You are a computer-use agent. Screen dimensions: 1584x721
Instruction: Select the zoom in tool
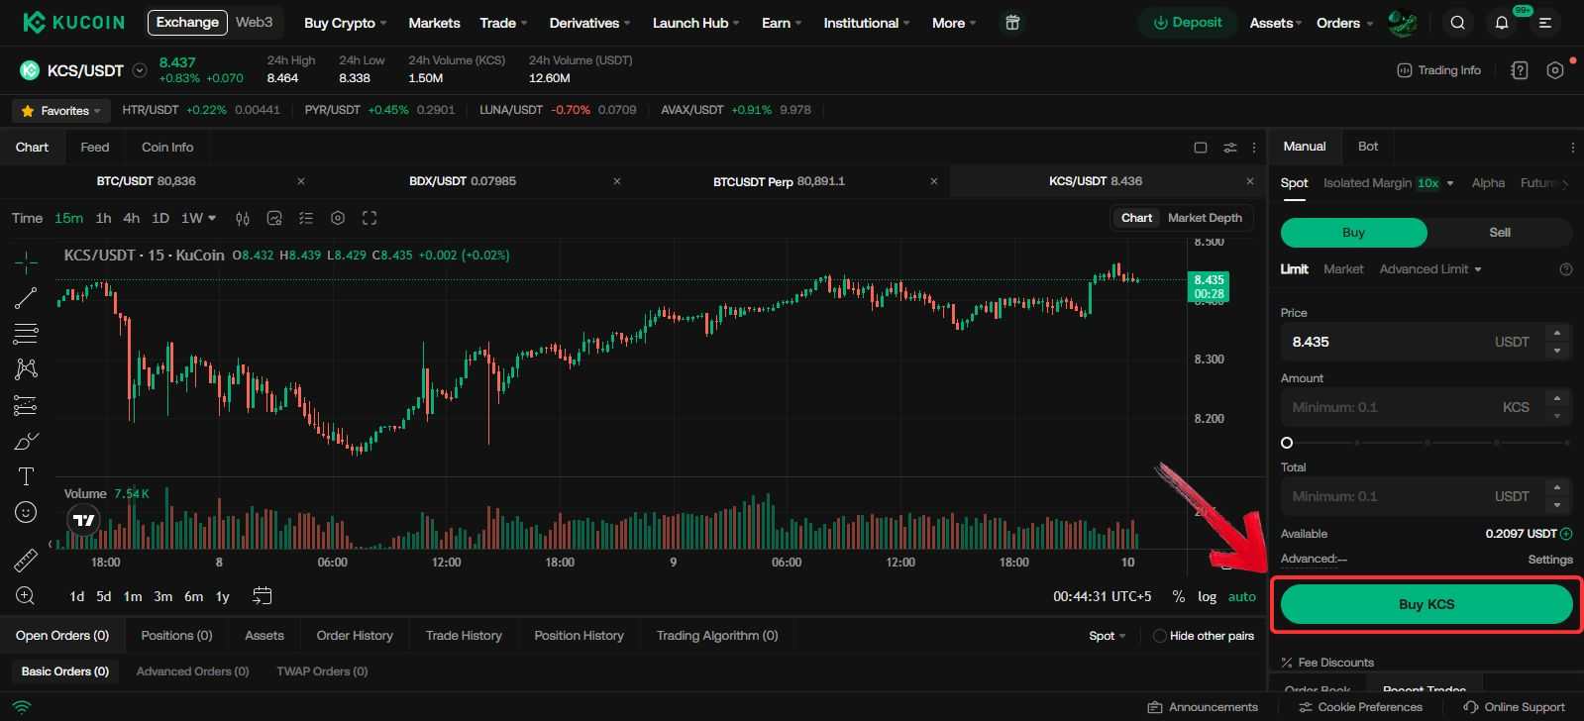26,595
